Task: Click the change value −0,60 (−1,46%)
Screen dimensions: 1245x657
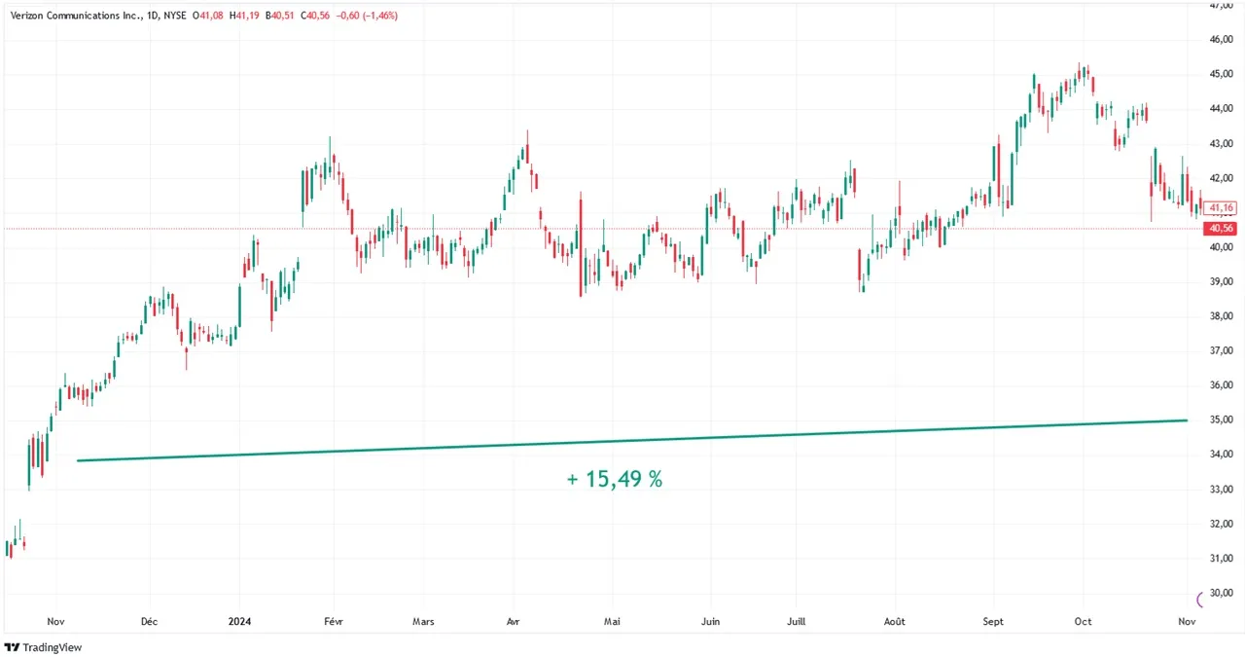Action: (x=367, y=17)
